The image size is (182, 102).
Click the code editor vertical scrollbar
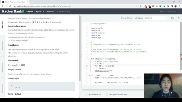coord(181,46)
